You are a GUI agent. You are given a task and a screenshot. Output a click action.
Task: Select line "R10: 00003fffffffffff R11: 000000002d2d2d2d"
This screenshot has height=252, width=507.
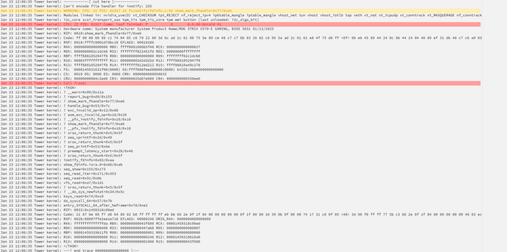(100, 60)
